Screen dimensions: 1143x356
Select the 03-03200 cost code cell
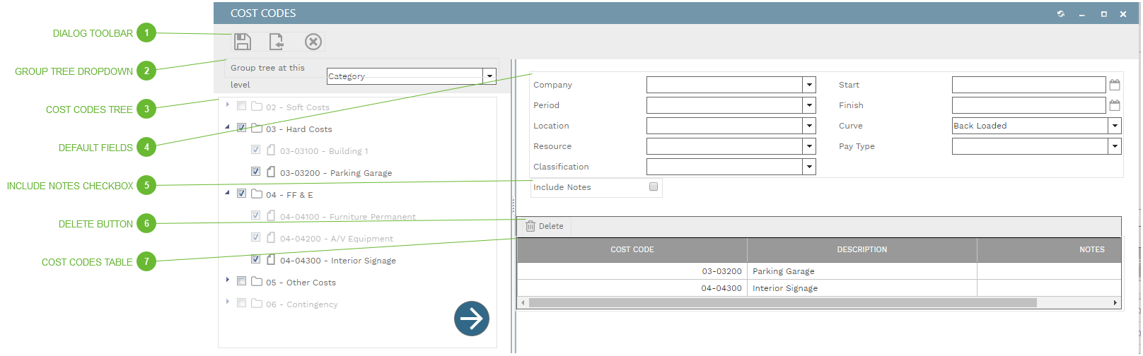click(632, 271)
